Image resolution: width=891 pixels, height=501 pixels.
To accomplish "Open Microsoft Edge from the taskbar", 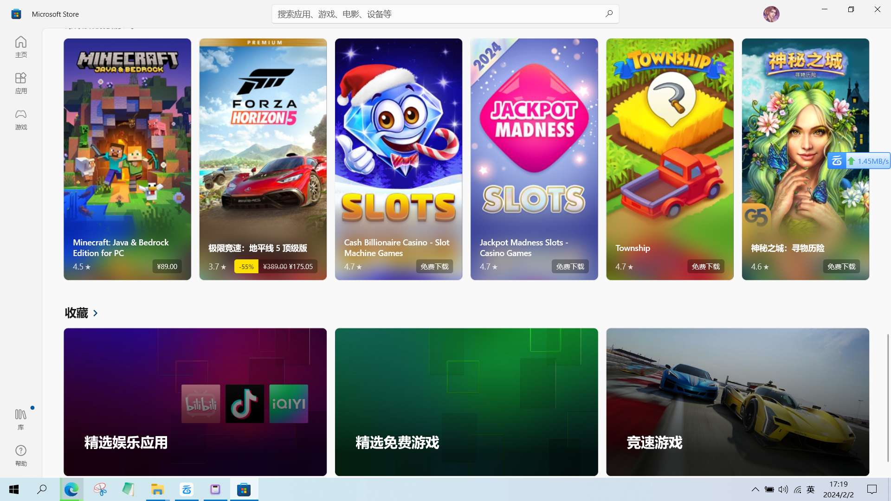I will (71, 489).
